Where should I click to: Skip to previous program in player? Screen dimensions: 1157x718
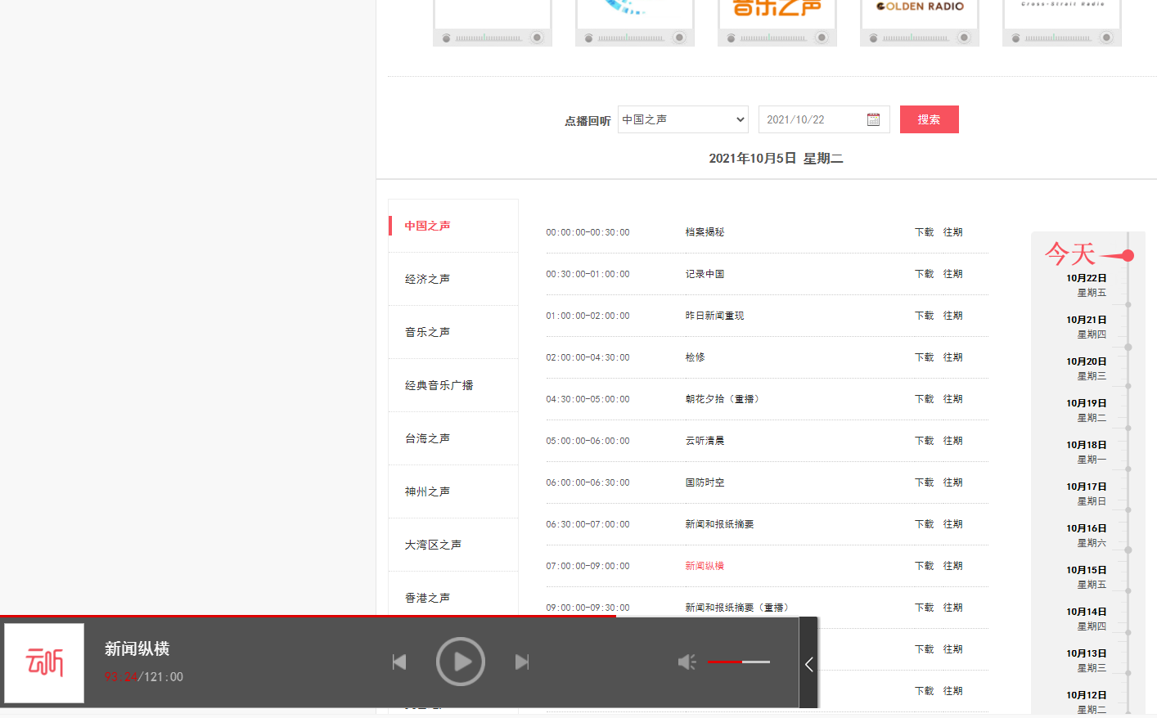coord(399,662)
